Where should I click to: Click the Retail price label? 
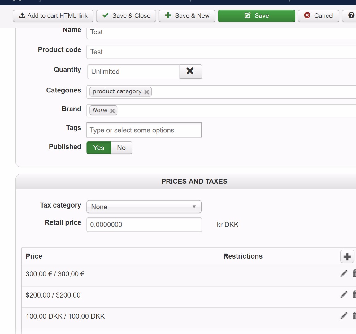pyautogui.click(x=63, y=223)
